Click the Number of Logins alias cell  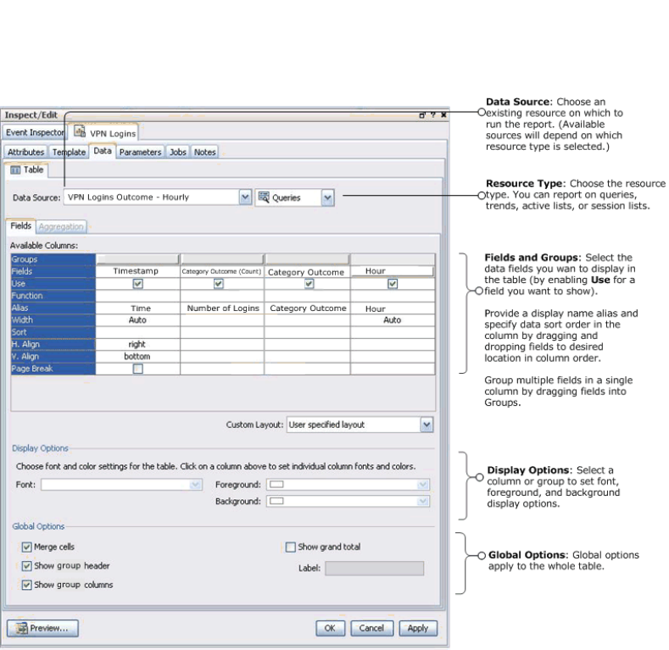tap(222, 308)
